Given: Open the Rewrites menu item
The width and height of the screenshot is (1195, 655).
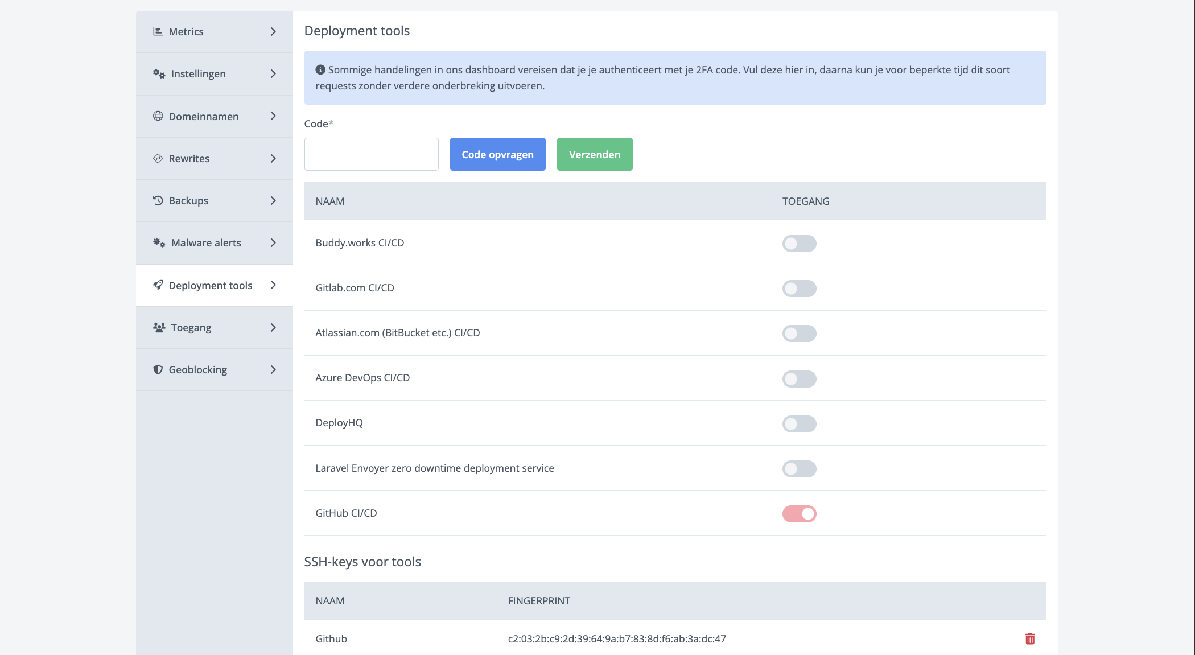Looking at the screenshot, I should 189,159.
